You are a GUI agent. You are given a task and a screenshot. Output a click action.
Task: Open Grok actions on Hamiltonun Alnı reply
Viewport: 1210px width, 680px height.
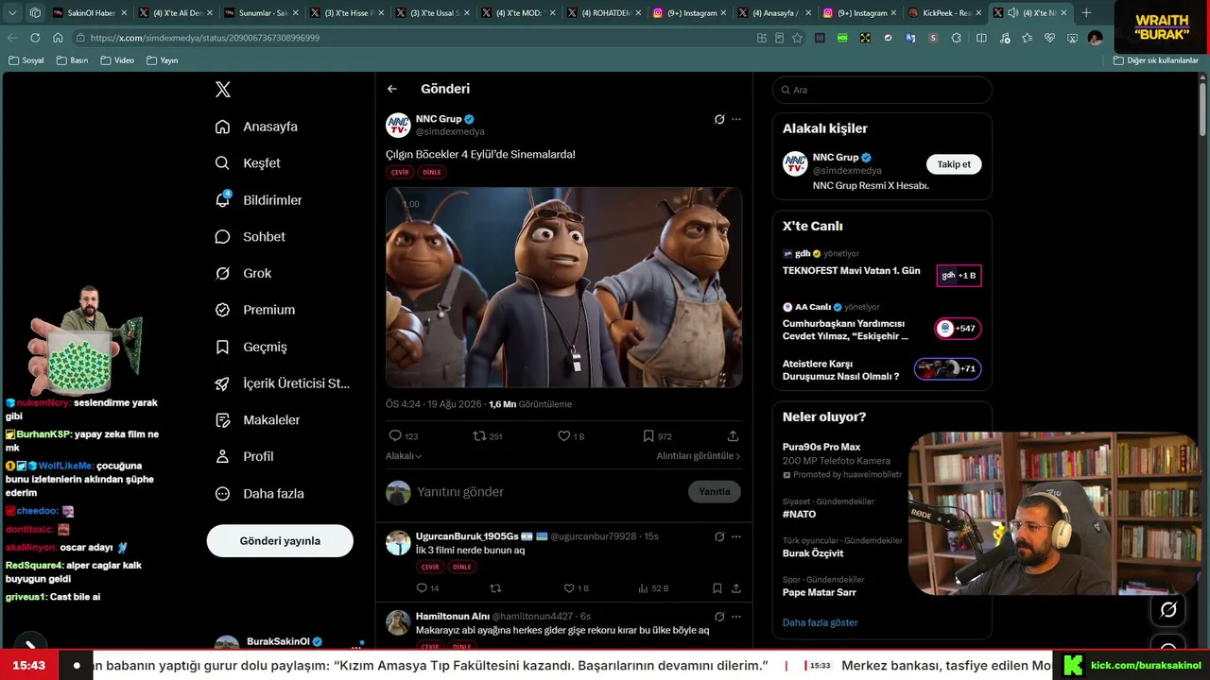719,617
